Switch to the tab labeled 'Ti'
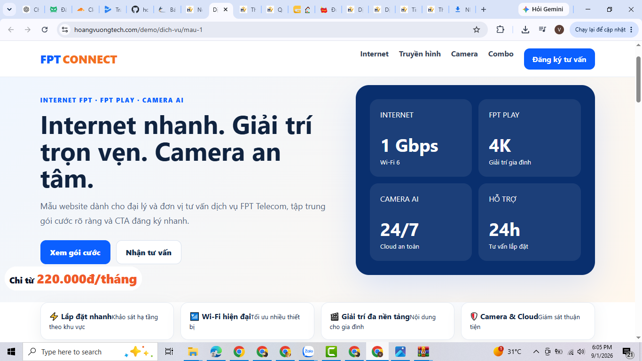The height and width of the screenshot is (361, 642). (408, 9)
